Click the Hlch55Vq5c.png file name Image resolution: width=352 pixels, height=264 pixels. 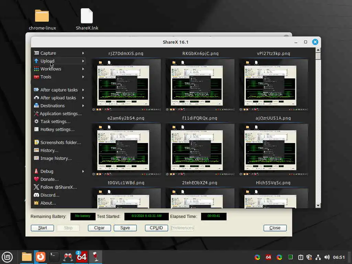click(x=273, y=183)
